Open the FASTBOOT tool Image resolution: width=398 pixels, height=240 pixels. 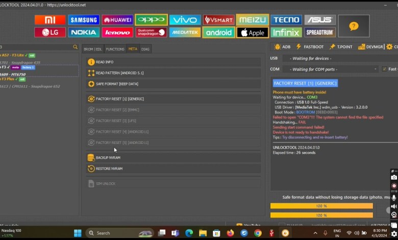click(x=310, y=47)
